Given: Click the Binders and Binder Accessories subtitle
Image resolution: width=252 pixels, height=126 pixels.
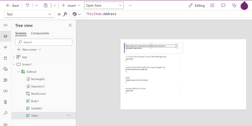Looking at the screenshot, I should pos(136,70).
